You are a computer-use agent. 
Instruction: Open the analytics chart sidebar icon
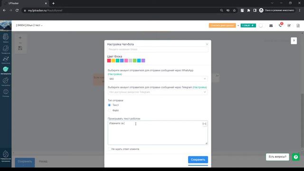click(x=6, y=59)
